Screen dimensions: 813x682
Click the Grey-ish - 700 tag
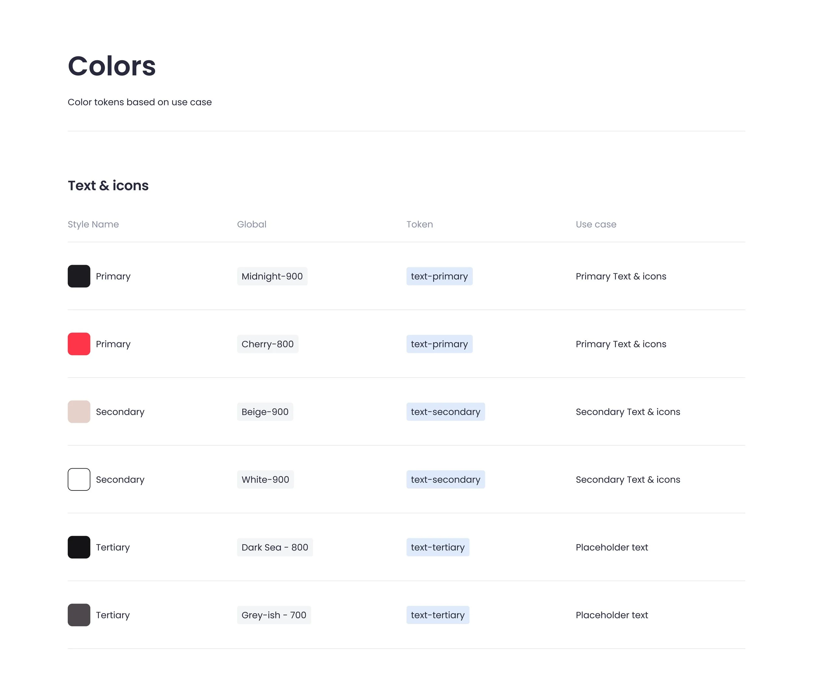274,615
